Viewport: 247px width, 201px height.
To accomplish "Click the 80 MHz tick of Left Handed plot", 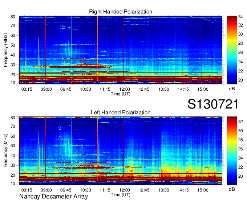I will click(13, 118).
